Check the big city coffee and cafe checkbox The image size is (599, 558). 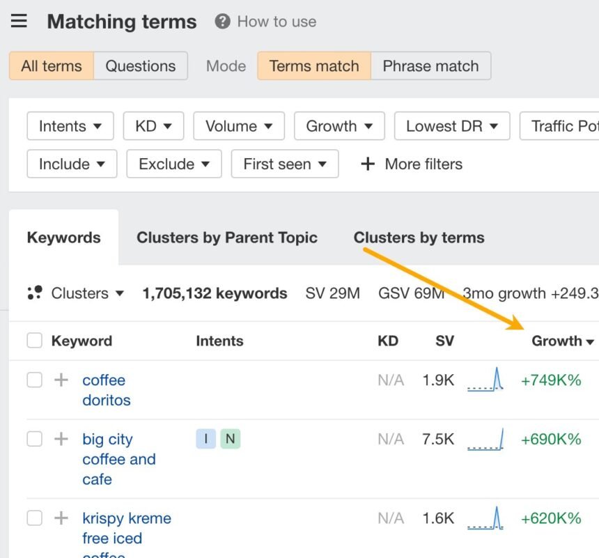(x=34, y=439)
